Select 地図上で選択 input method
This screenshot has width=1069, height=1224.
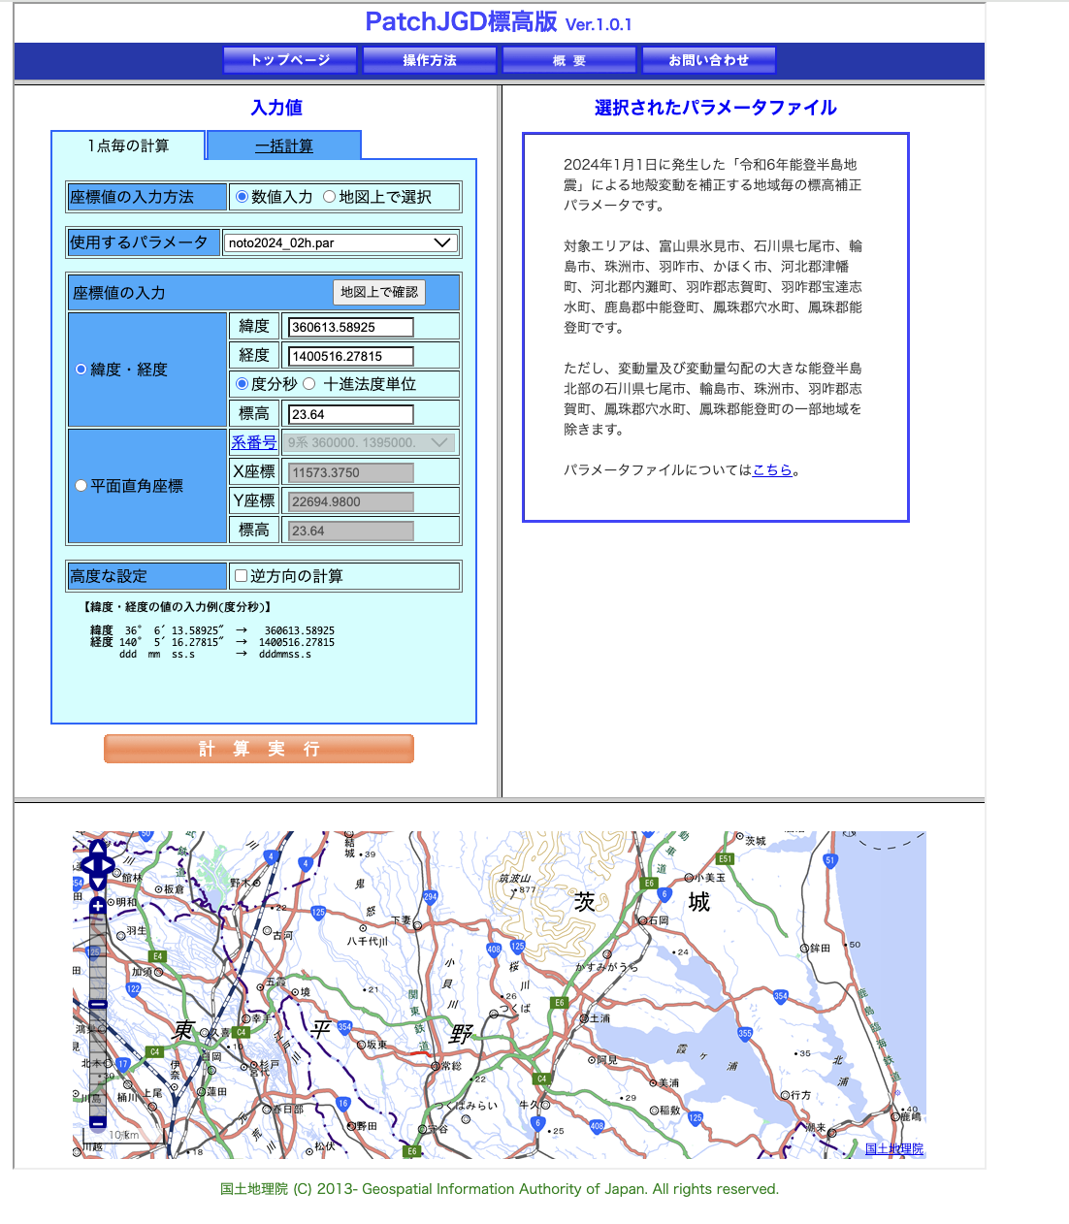(x=330, y=197)
